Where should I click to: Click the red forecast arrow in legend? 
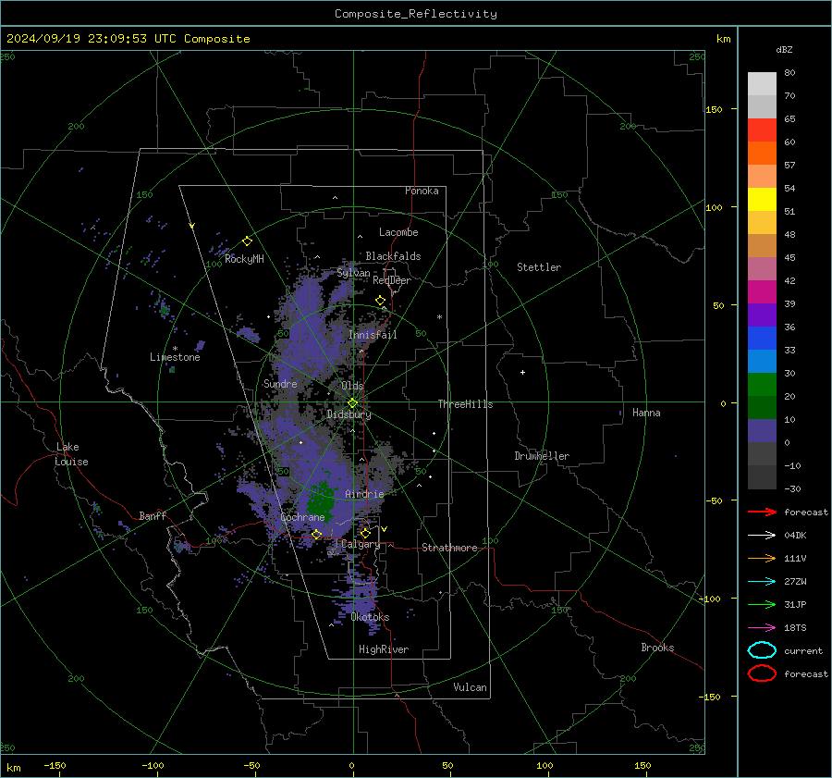762,512
